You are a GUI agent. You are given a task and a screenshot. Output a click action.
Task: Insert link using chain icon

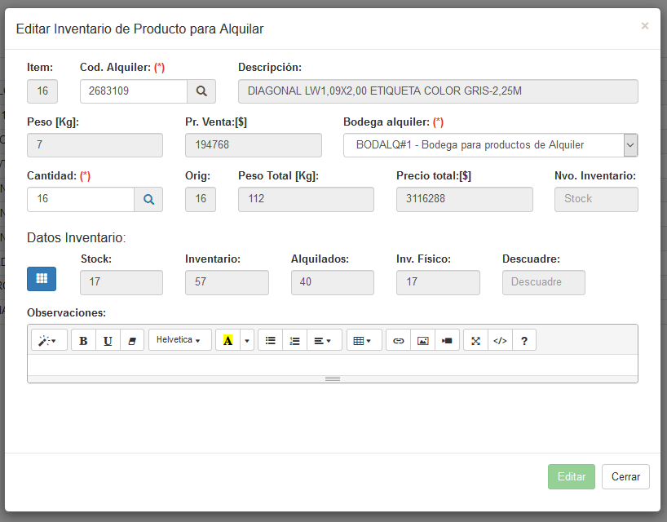point(398,340)
